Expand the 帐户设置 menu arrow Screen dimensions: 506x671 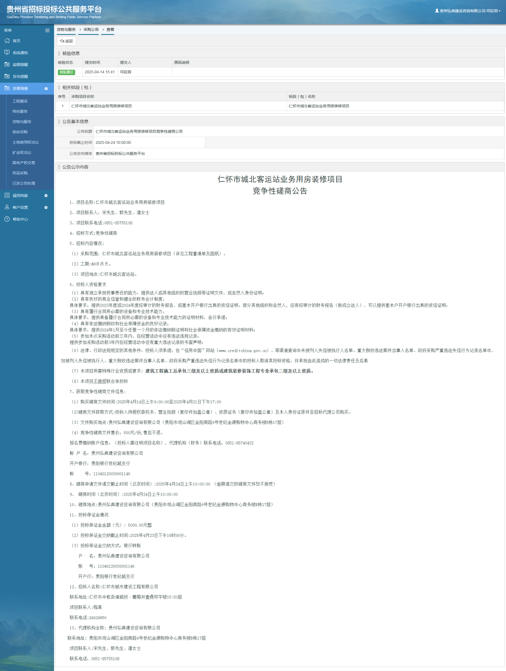(46, 207)
